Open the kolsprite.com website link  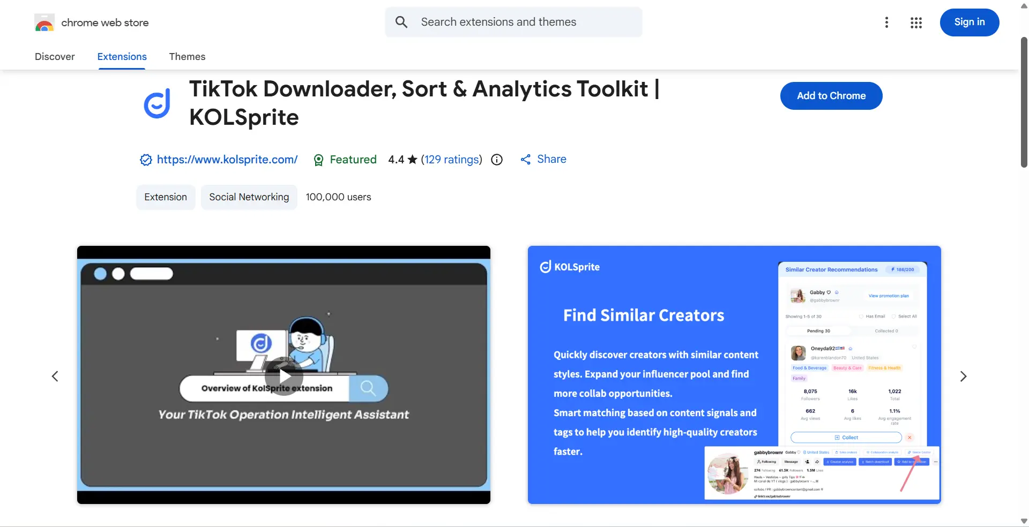point(227,160)
